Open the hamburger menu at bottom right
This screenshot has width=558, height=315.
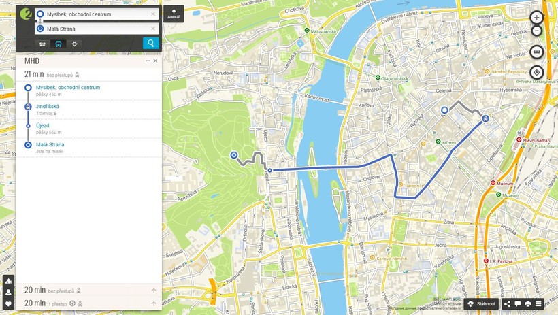coord(538,303)
